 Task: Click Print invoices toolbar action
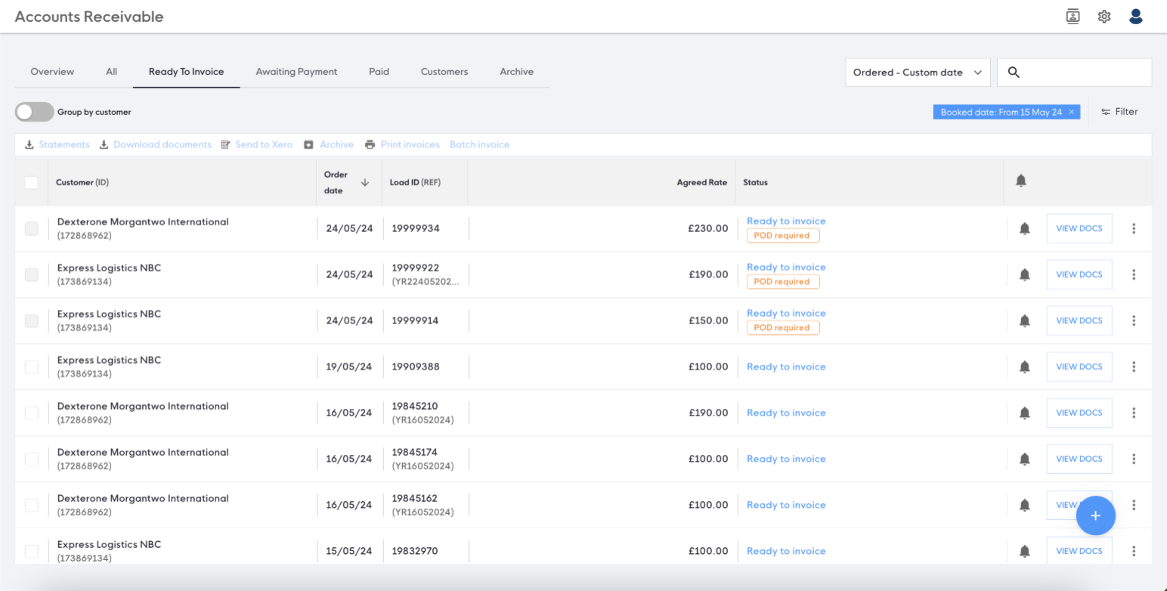tap(402, 144)
